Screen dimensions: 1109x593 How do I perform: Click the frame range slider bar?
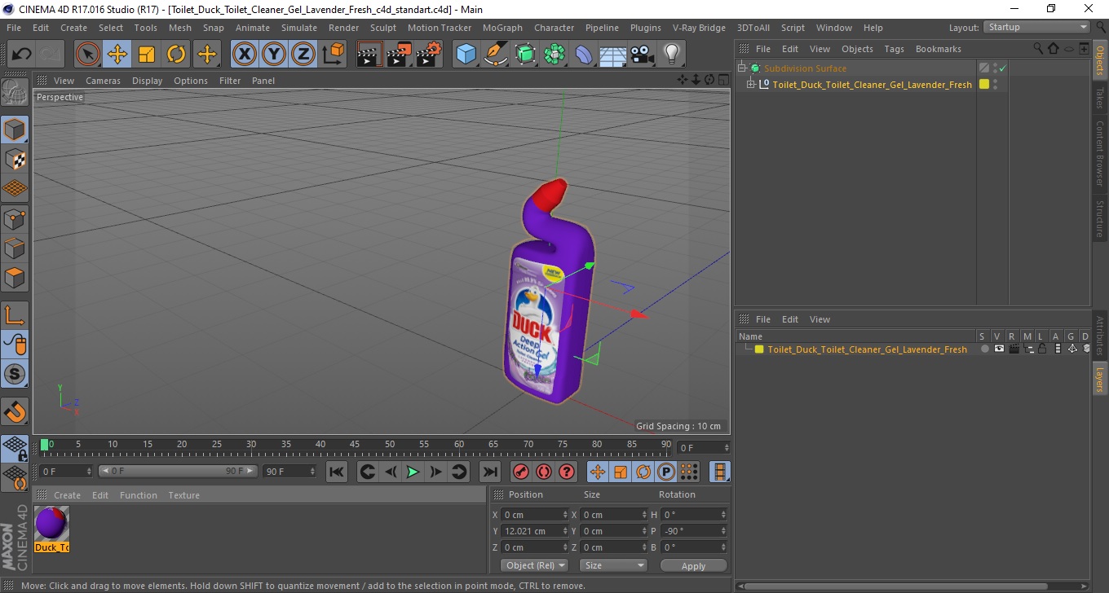[x=178, y=472]
